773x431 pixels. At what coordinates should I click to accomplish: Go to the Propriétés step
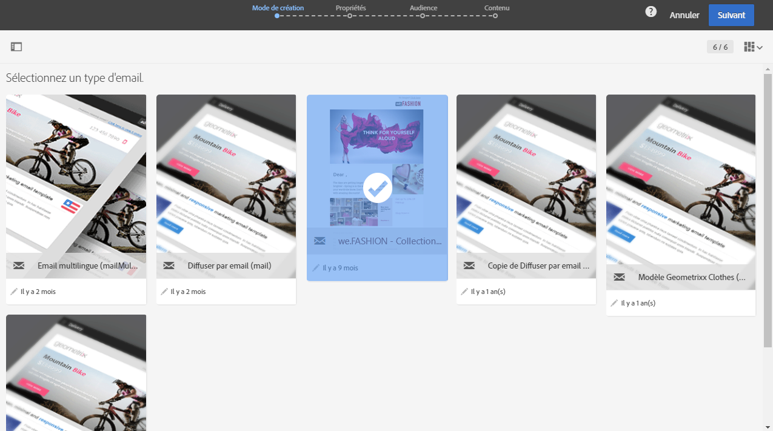(350, 8)
